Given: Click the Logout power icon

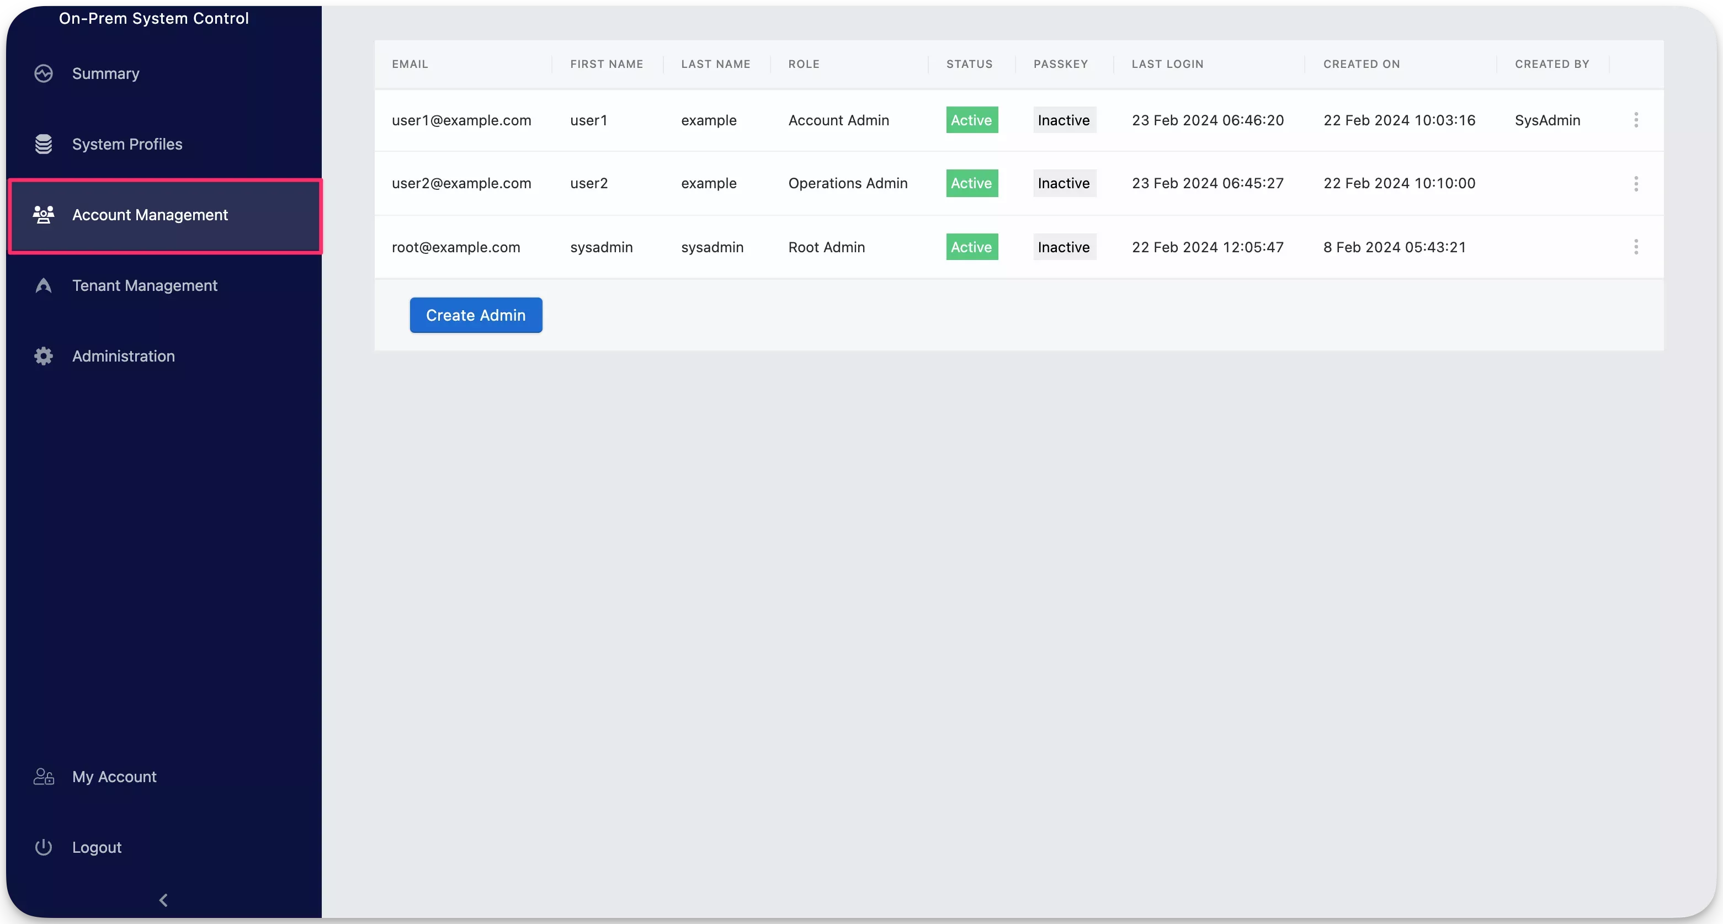Looking at the screenshot, I should click(x=44, y=846).
